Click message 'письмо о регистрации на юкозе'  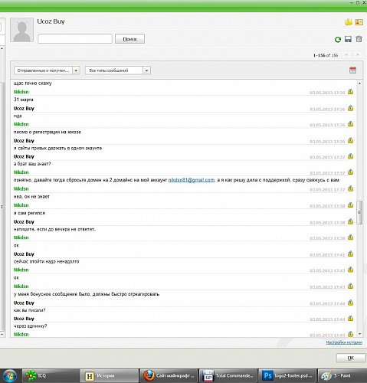[47, 132]
